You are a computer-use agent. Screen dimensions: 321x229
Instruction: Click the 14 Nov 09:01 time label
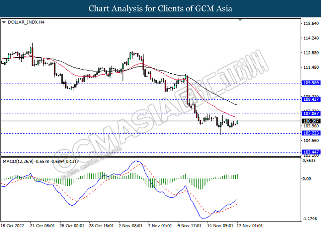(x=220, y=226)
